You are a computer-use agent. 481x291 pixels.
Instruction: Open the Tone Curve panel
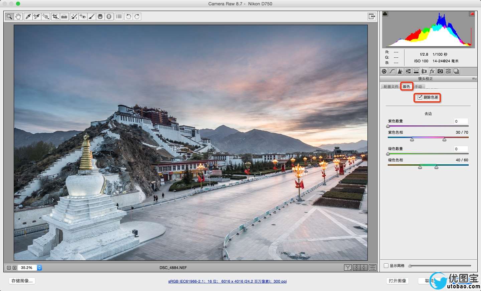click(x=392, y=71)
